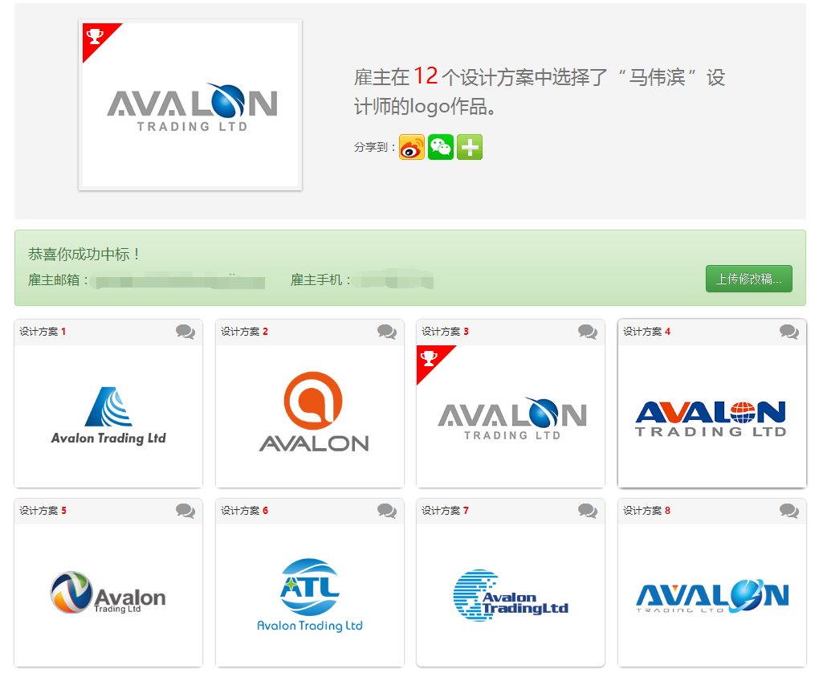Viewport: 819px width, 673px height.
Task: Click the WeChat share icon
Action: point(441,147)
